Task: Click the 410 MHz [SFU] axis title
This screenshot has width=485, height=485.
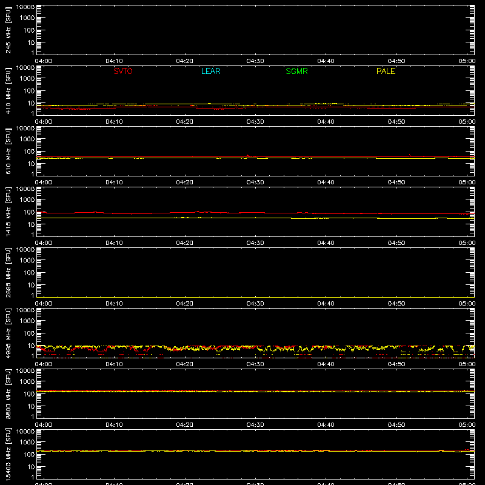Action: (x=8, y=90)
